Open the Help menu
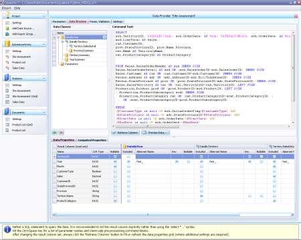The image size is (301, 240). click(17, 8)
